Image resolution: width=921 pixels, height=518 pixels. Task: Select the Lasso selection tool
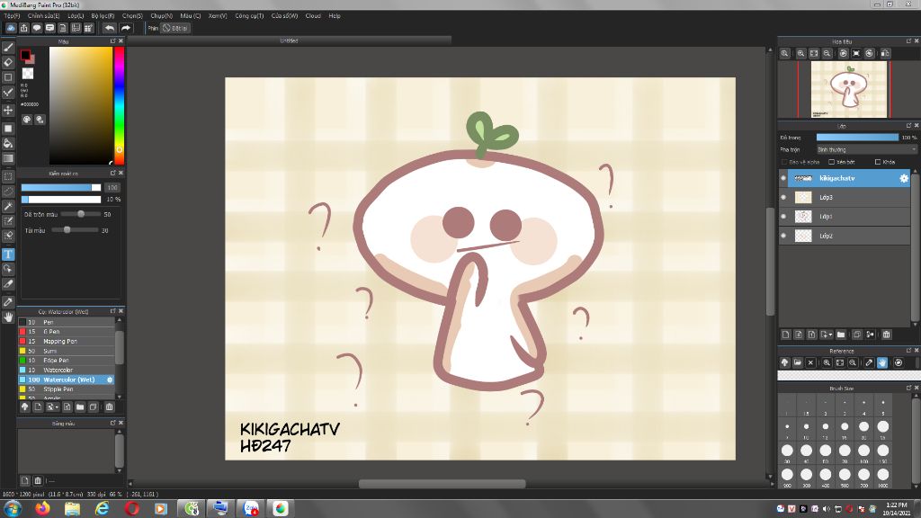click(x=8, y=192)
